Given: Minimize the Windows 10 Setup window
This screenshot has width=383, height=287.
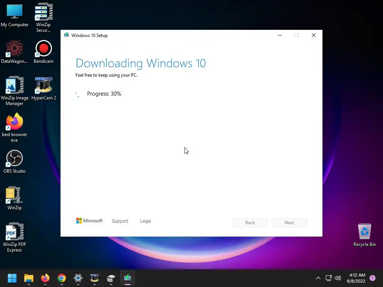Looking at the screenshot, I should (x=280, y=36).
